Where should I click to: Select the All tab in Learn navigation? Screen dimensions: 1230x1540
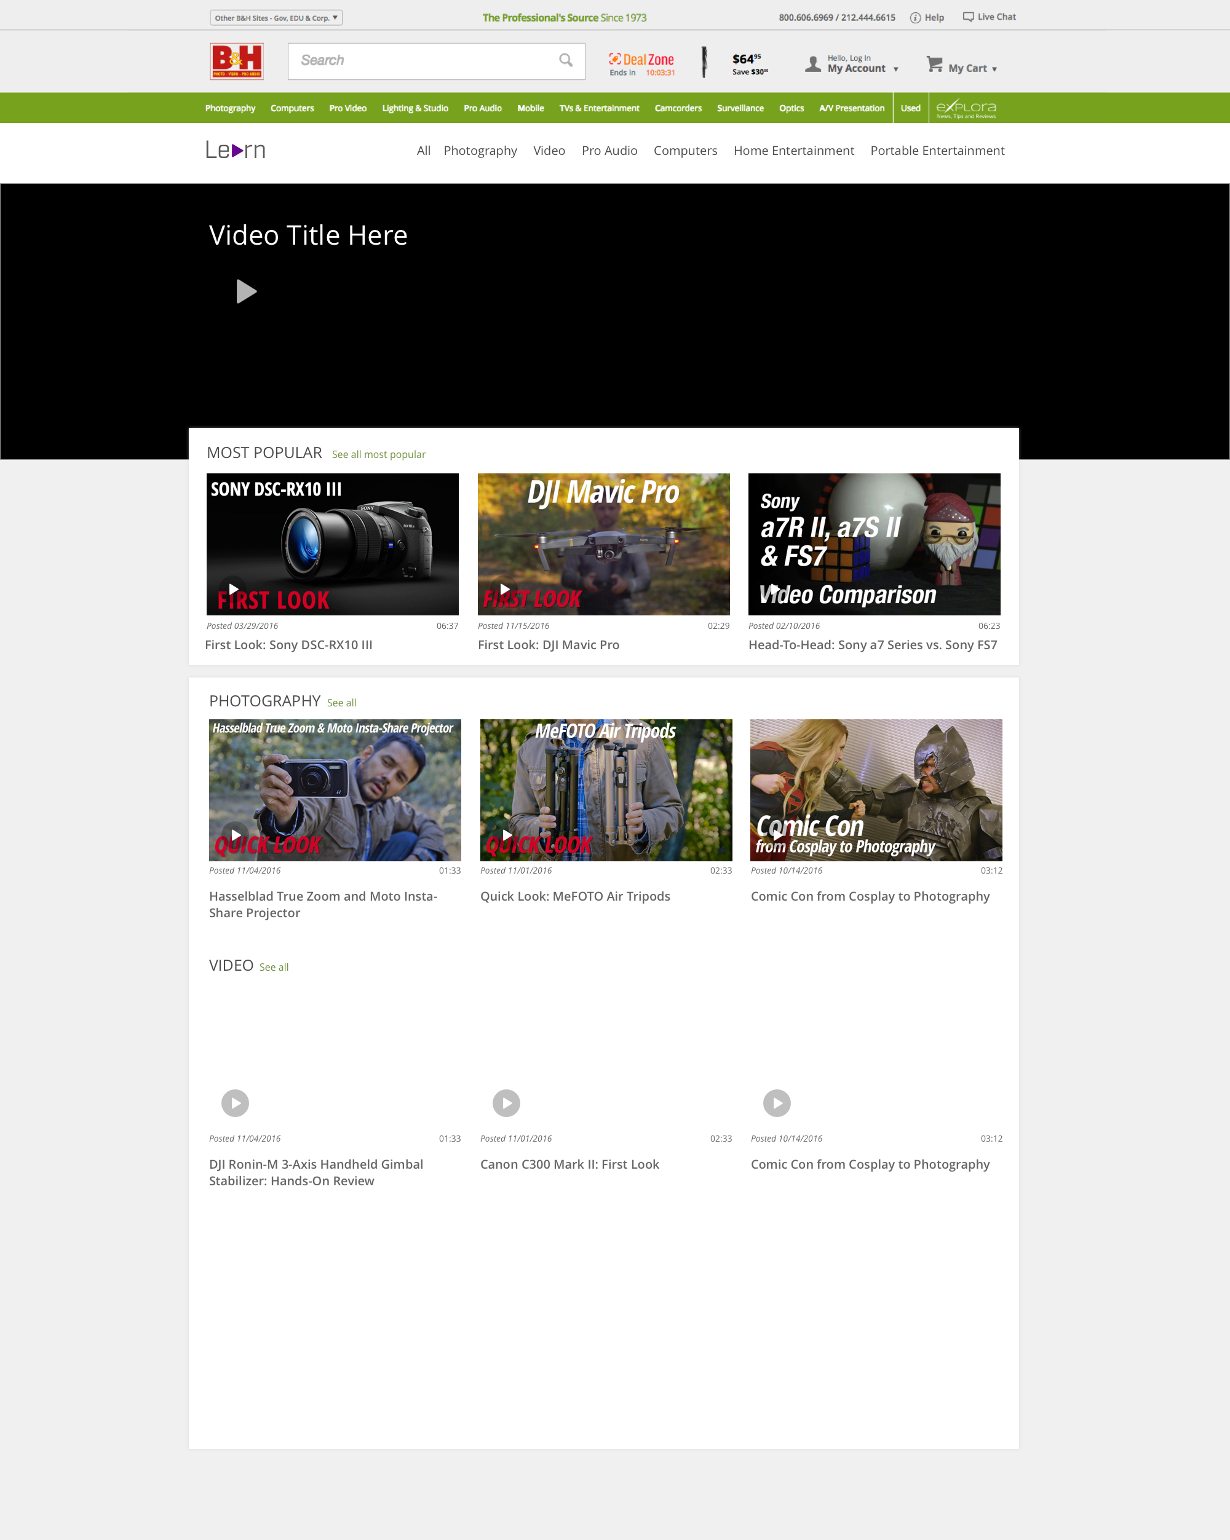point(424,151)
